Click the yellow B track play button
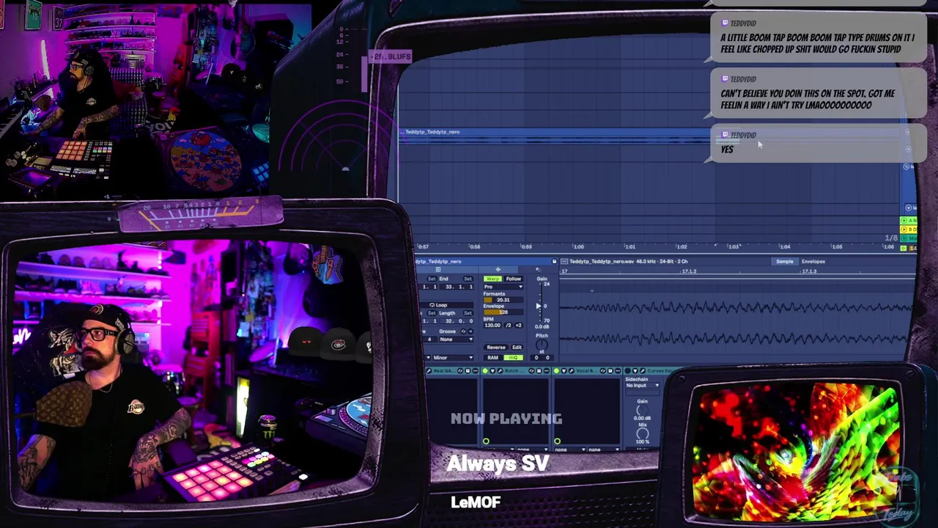Image resolution: width=938 pixels, height=528 pixels. coord(904,230)
